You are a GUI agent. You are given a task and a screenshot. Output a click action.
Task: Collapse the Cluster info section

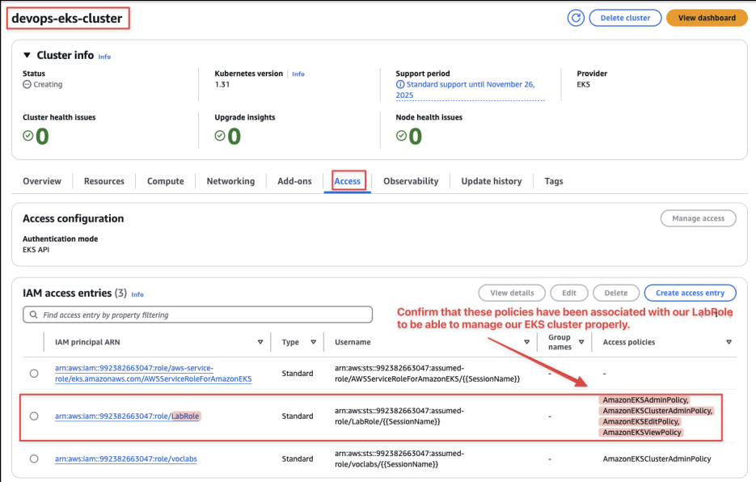click(x=27, y=55)
